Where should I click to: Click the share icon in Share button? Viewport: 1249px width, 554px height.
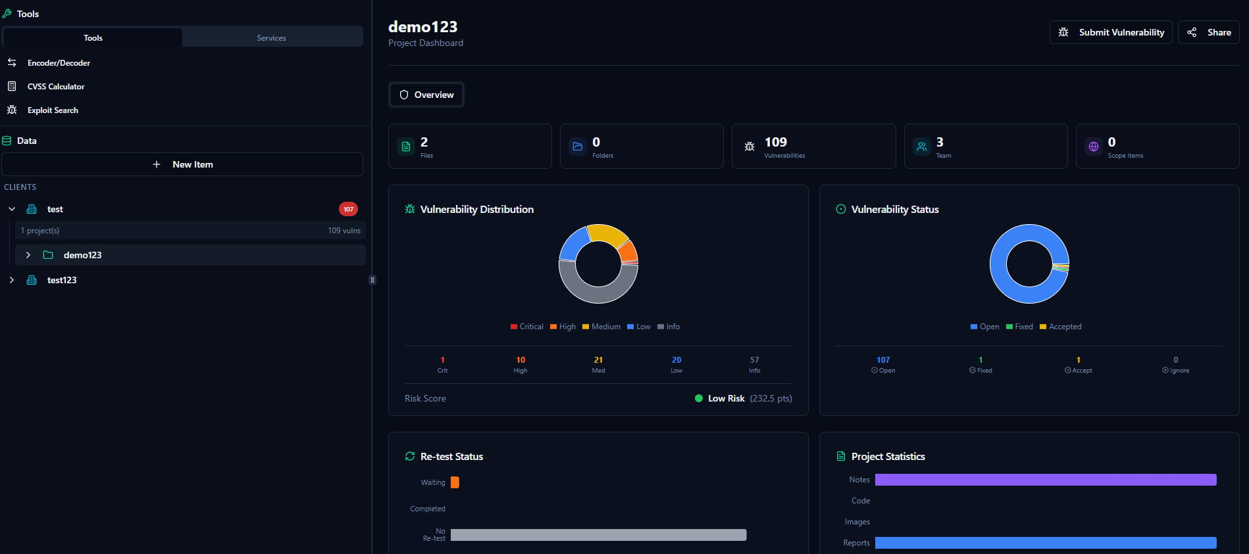pos(1192,32)
